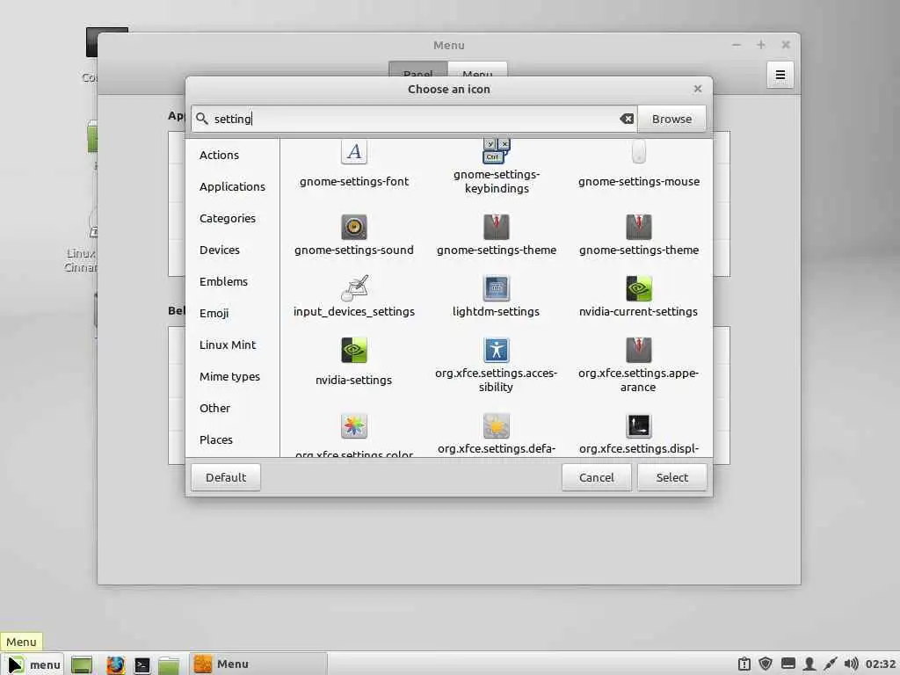Image resolution: width=900 pixels, height=675 pixels.
Task: Open the file manager panel launcher
Action: 169,665
